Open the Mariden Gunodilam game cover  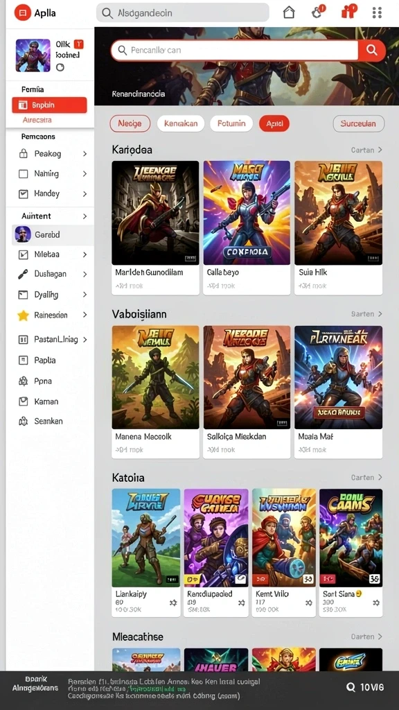click(155, 213)
